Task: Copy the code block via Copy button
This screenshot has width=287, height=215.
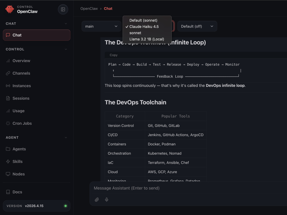Action: click(113, 55)
